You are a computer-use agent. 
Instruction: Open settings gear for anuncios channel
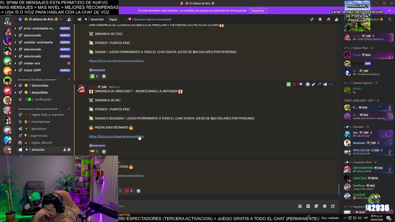coord(69,150)
